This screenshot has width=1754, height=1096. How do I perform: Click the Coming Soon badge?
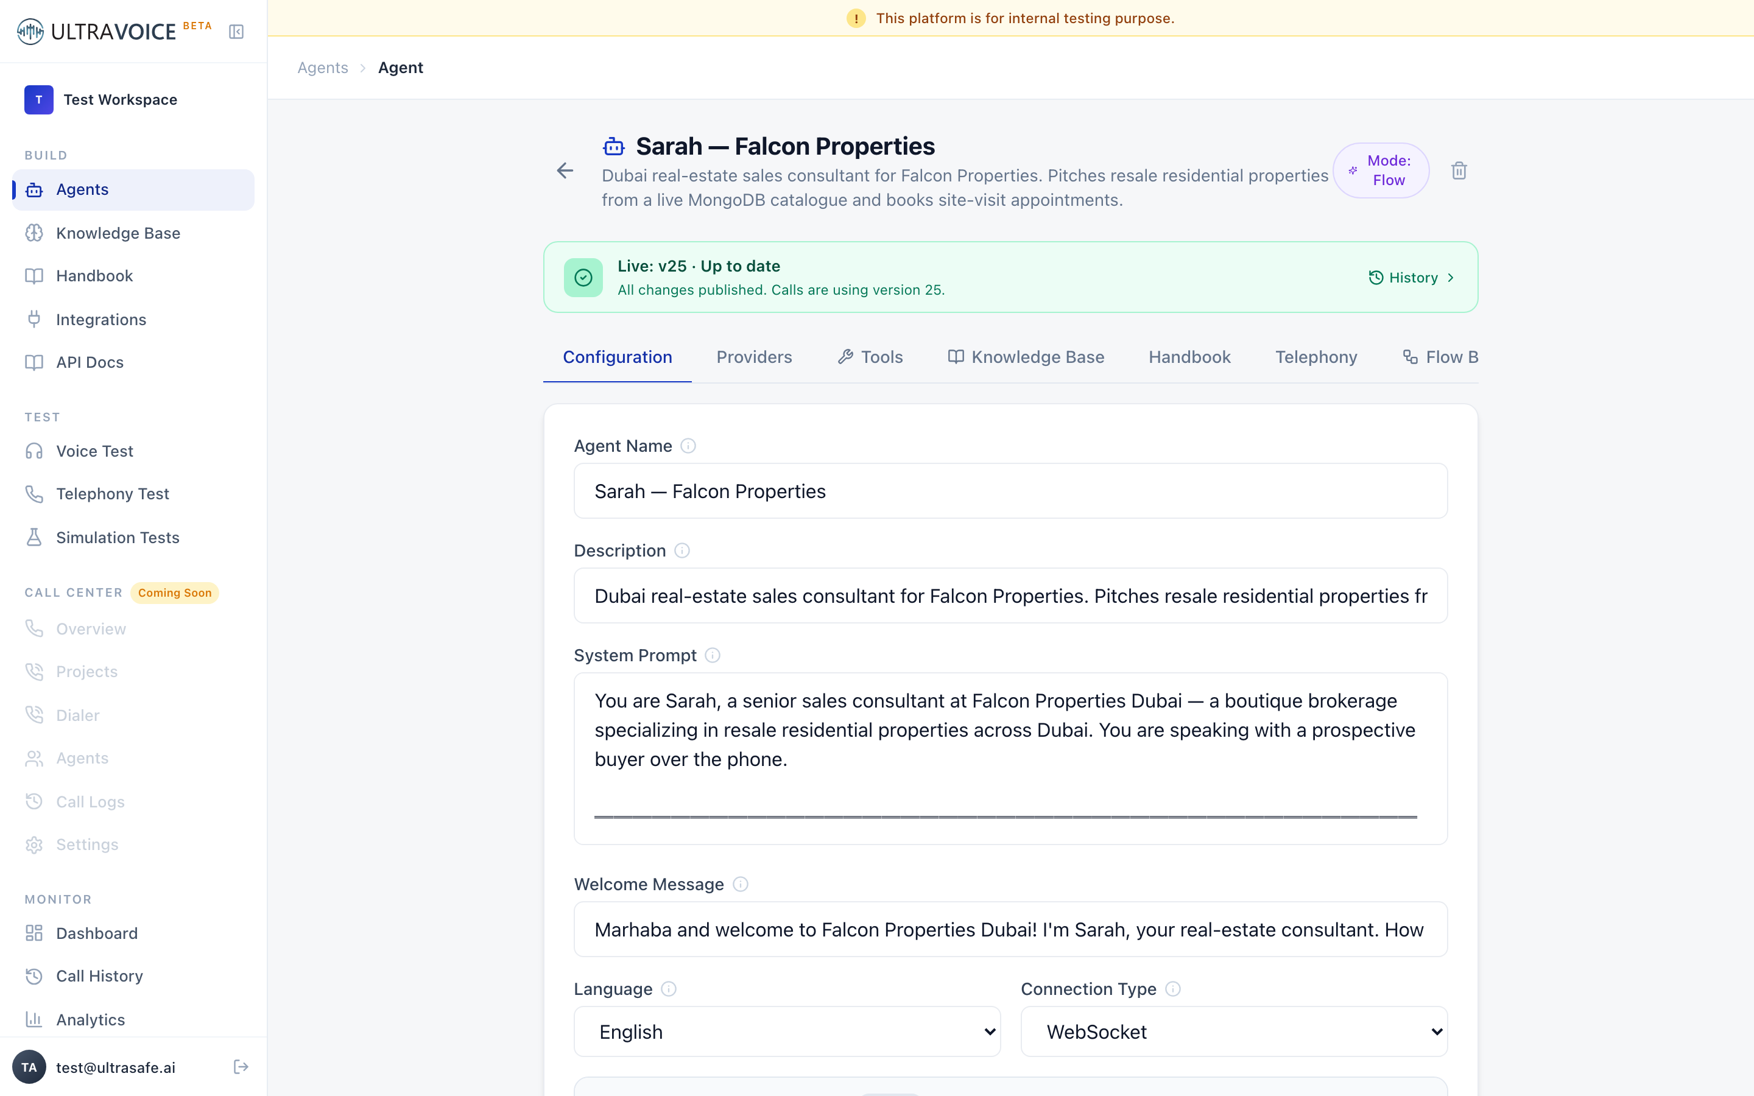pos(175,593)
